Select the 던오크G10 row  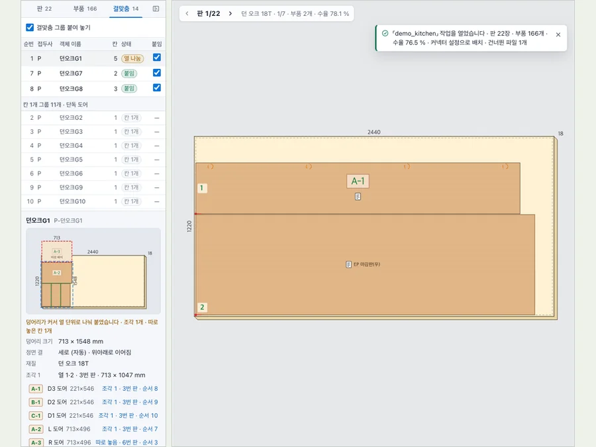tap(93, 201)
